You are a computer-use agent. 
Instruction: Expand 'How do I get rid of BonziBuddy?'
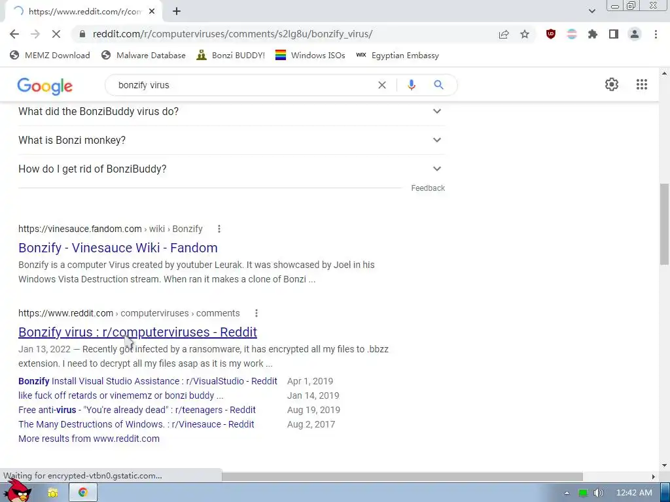231,169
